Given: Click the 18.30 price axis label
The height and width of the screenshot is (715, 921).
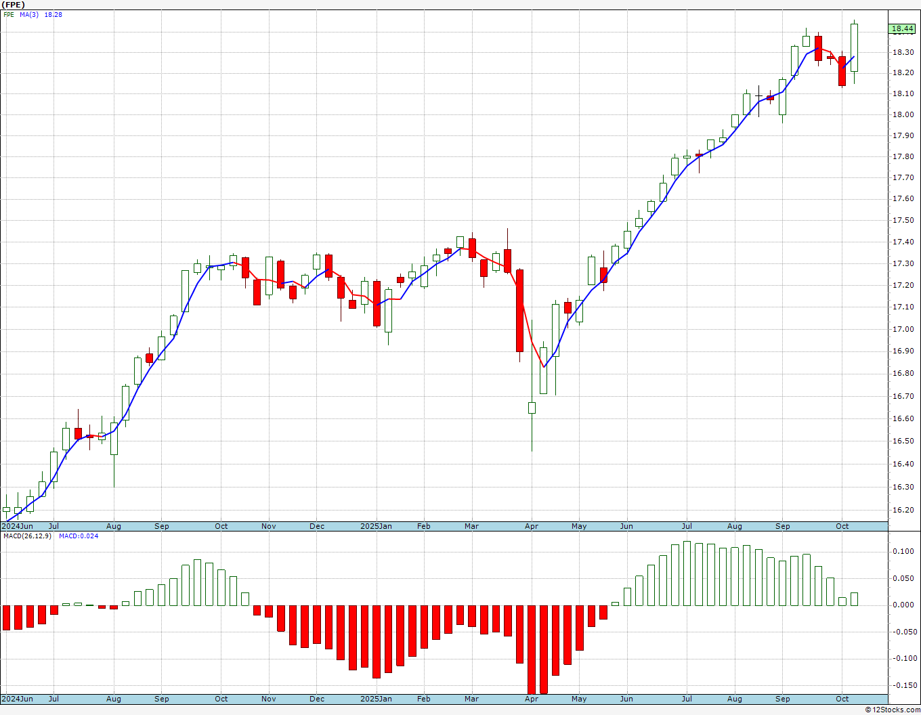Looking at the screenshot, I should coord(902,52).
